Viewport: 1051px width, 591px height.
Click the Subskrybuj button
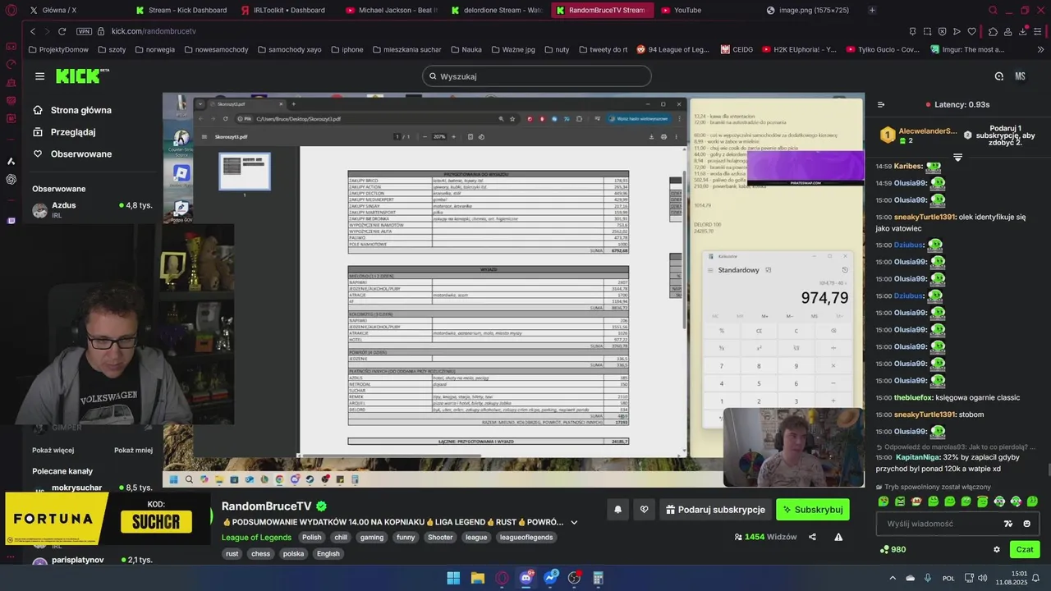pos(813,510)
